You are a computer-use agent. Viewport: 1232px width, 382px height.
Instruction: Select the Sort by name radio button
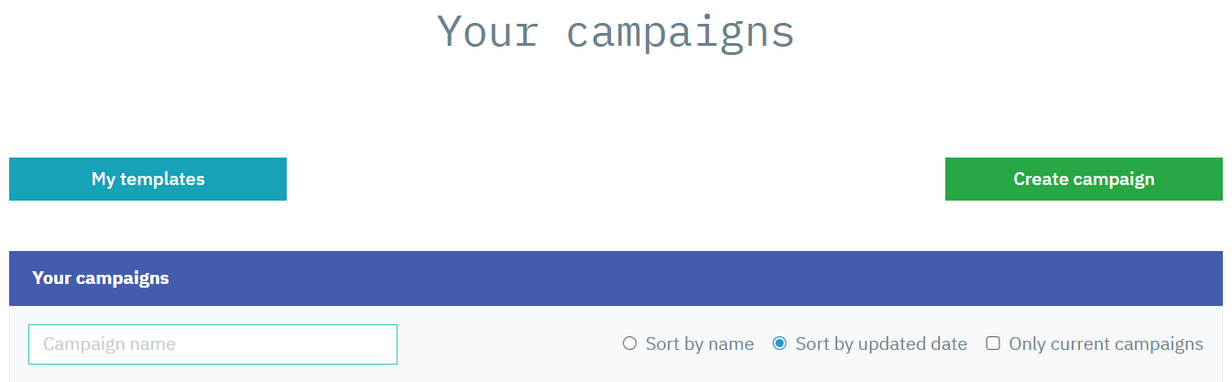pos(629,344)
